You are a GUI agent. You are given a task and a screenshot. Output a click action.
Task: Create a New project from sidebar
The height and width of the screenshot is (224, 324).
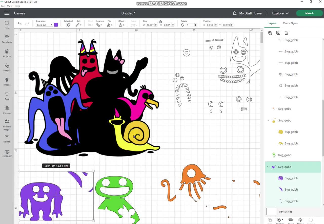coord(7,25)
